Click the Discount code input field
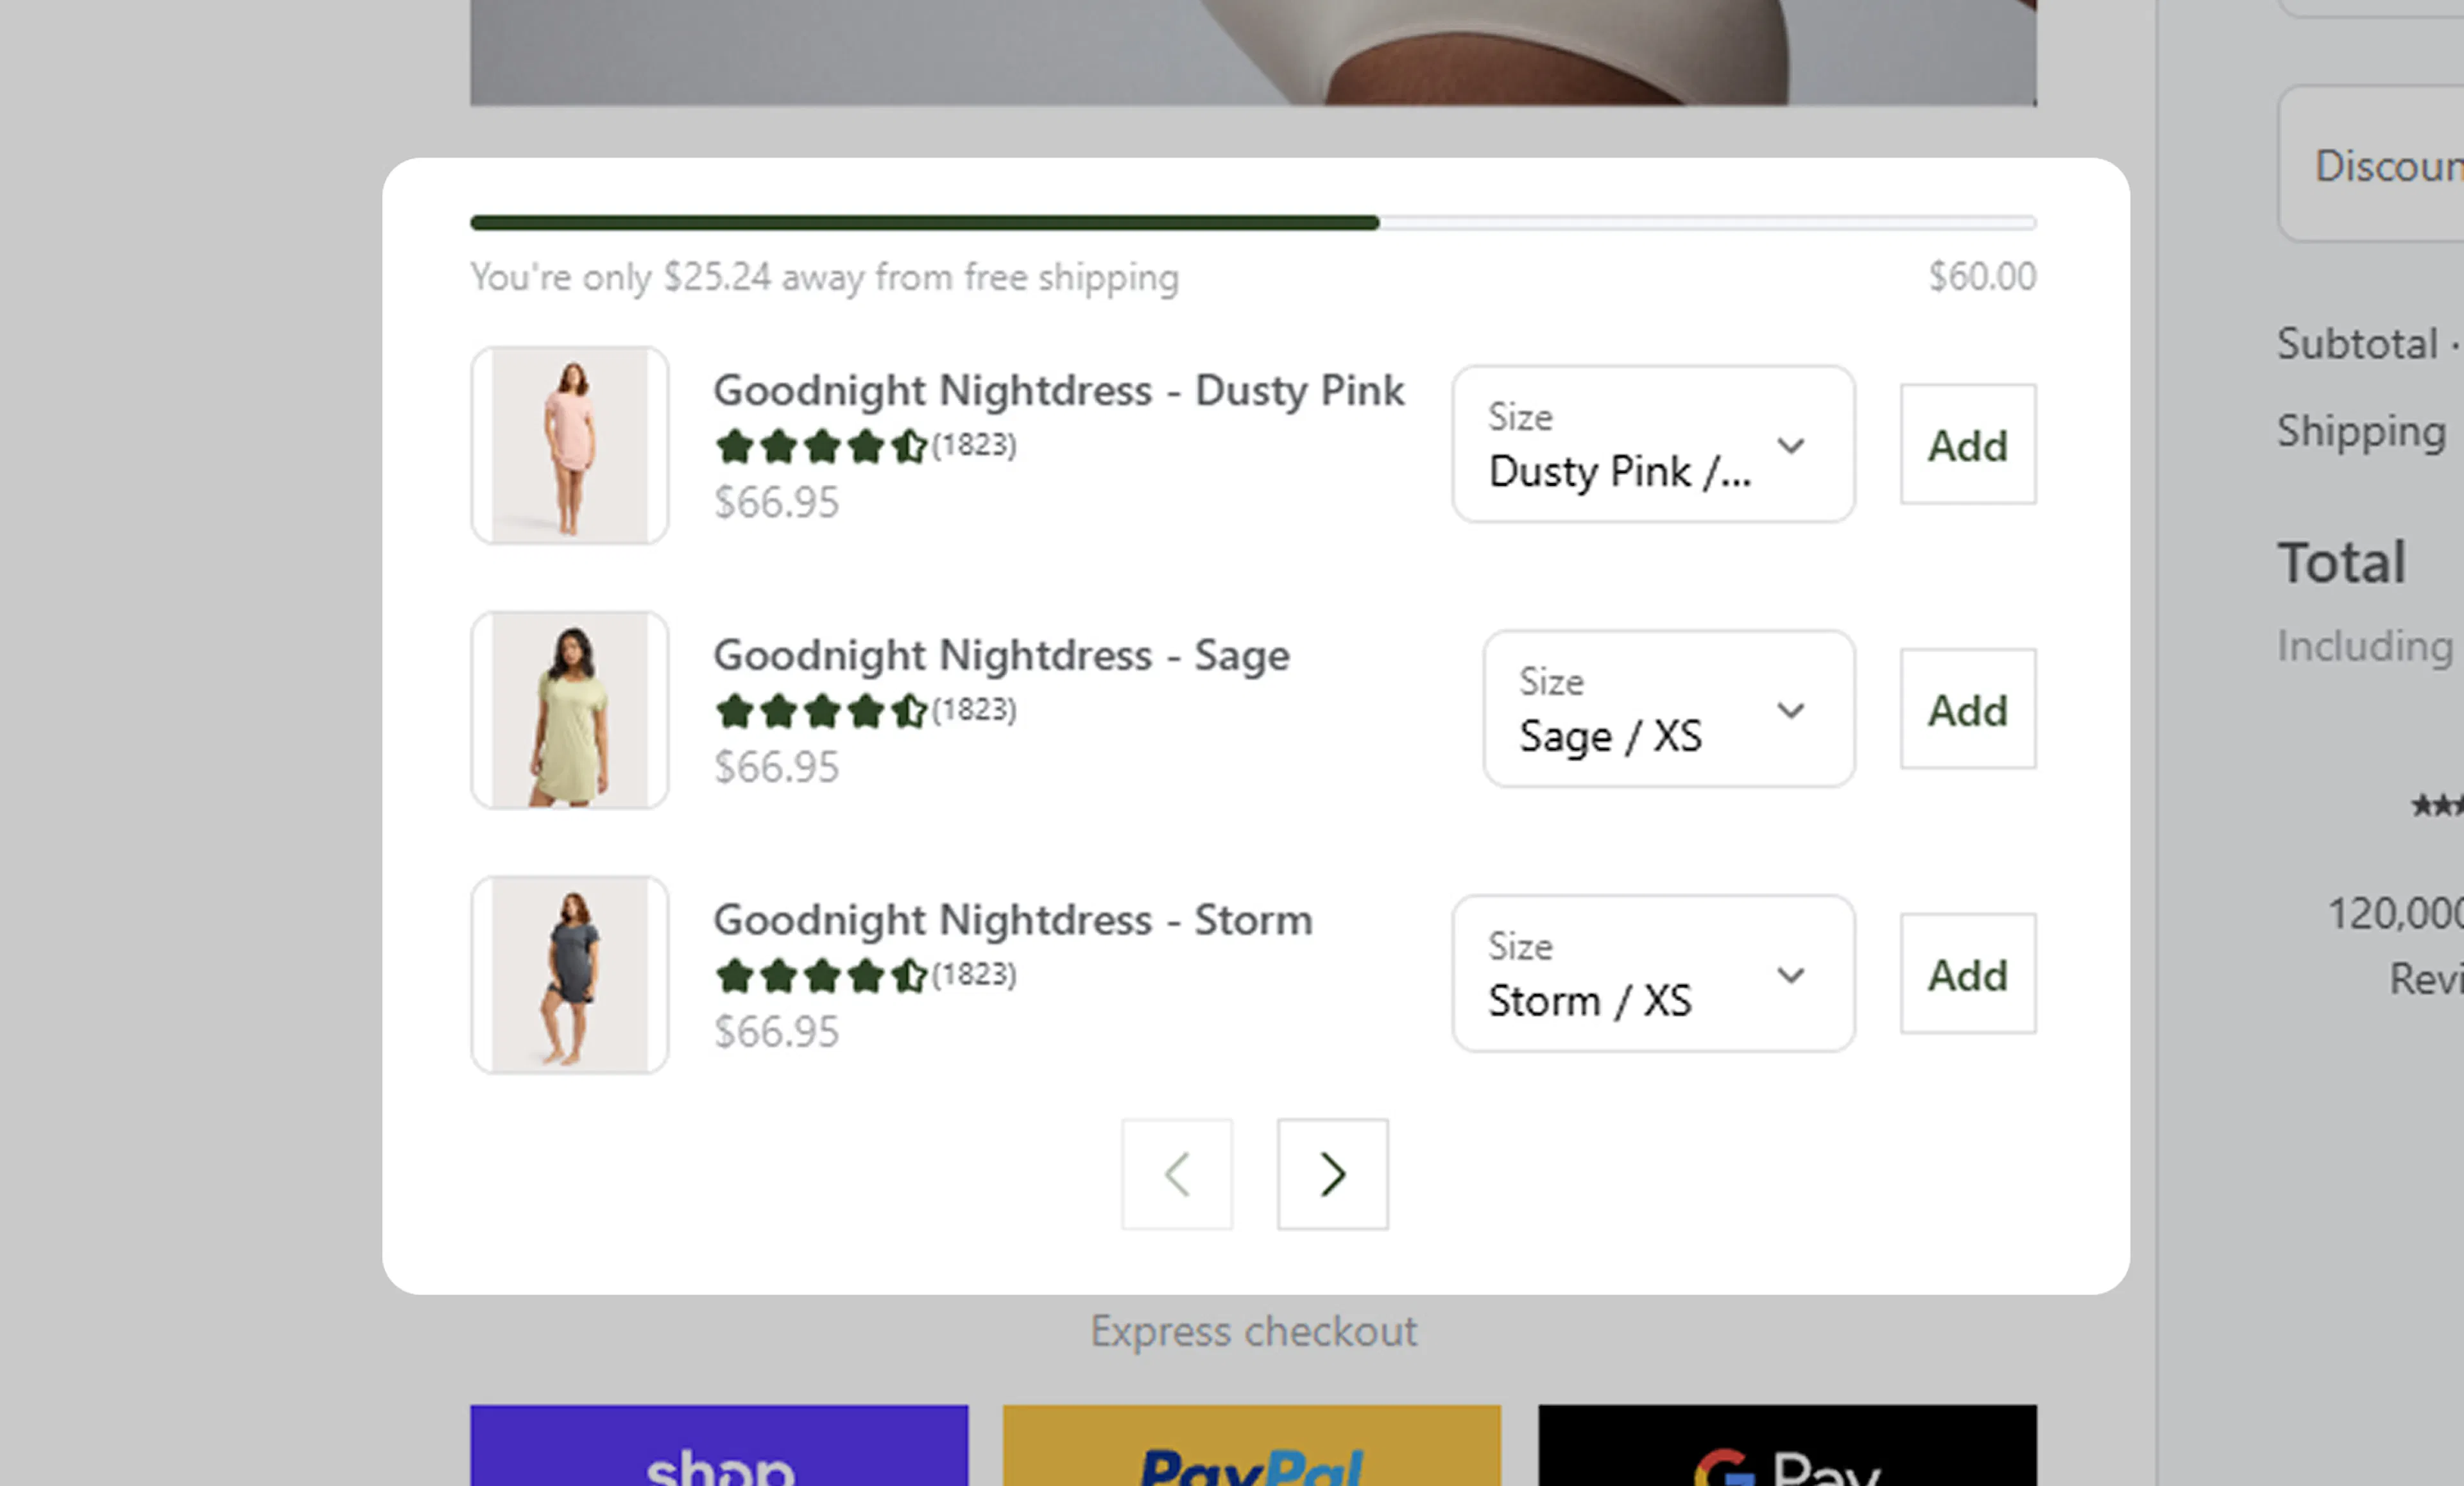The height and width of the screenshot is (1486, 2464). 2372,164
